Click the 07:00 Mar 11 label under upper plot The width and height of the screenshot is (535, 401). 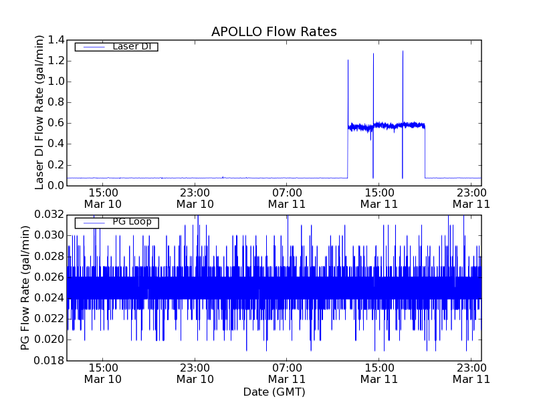point(286,198)
